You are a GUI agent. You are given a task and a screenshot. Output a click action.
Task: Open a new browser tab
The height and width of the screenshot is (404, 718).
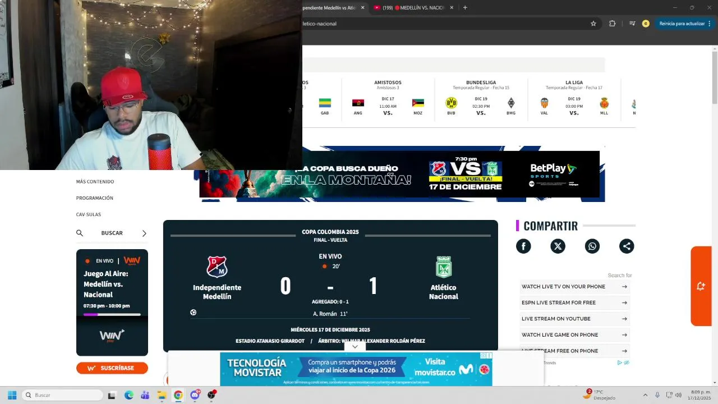point(465,8)
